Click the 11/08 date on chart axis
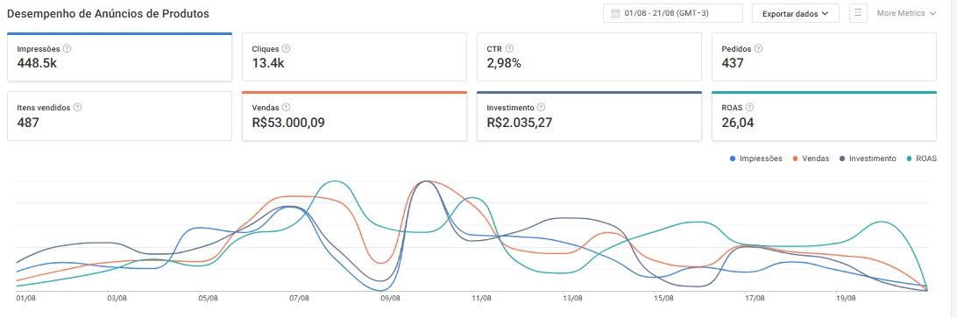Image resolution: width=957 pixels, height=318 pixels. (481, 299)
